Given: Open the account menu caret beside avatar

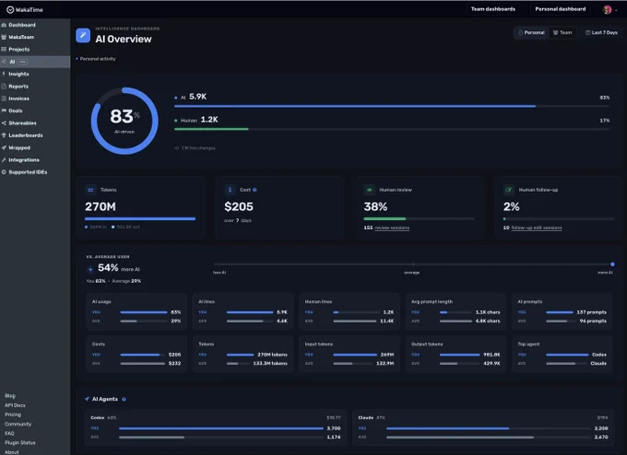Looking at the screenshot, I should (616, 10).
